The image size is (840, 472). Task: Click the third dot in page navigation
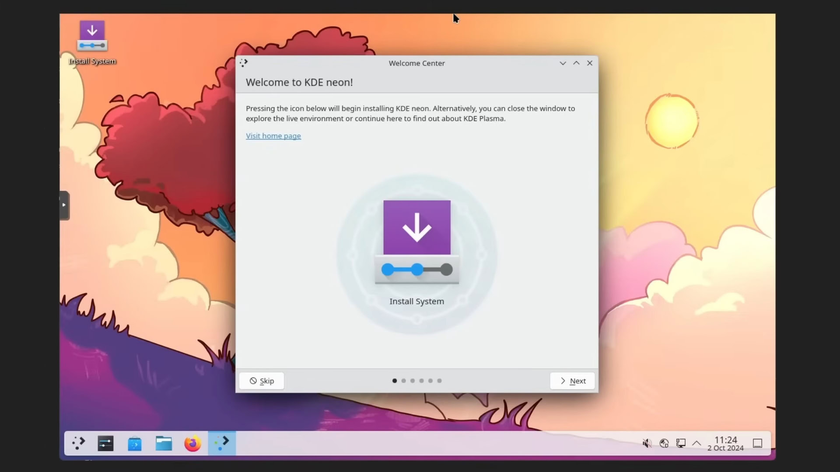[x=413, y=380]
